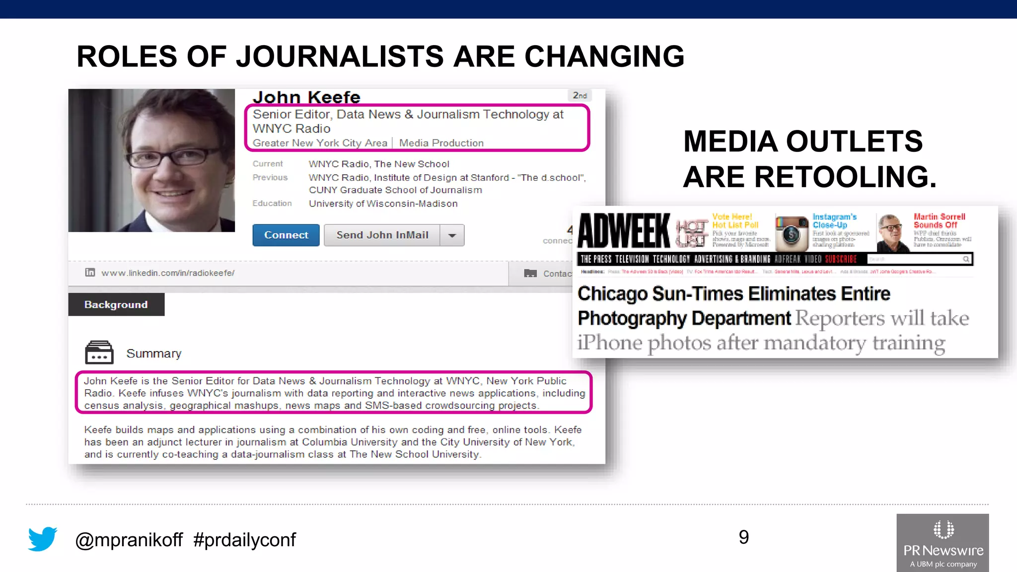The height and width of the screenshot is (572, 1017).
Task: Click the #prdailyconf hashtag
Action: [x=244, y=540]
